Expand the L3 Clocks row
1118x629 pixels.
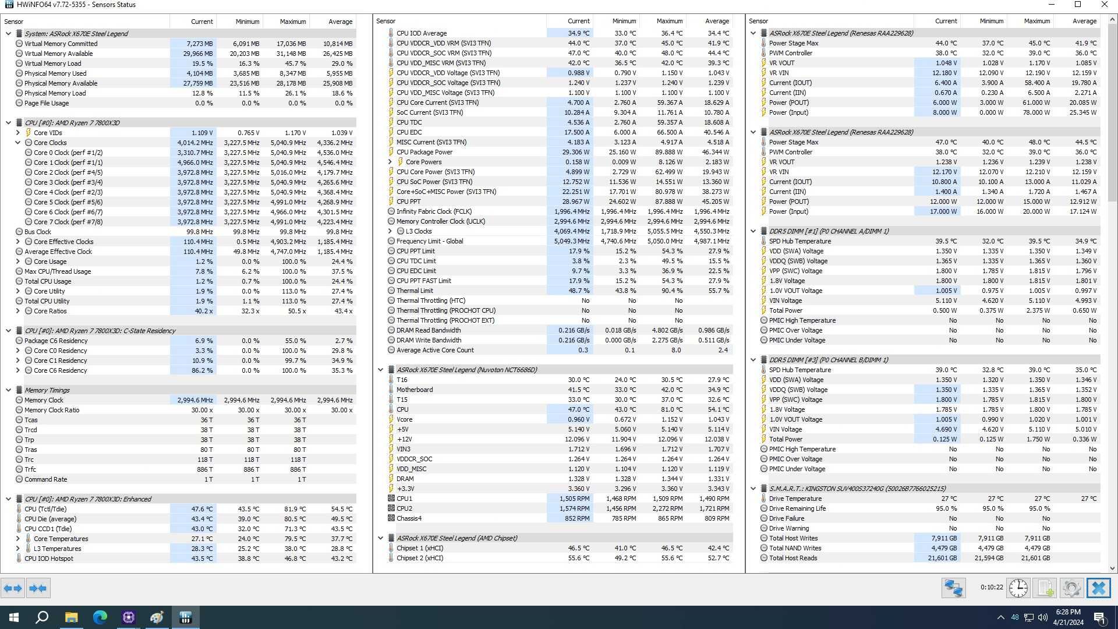(x=390, y=231)
